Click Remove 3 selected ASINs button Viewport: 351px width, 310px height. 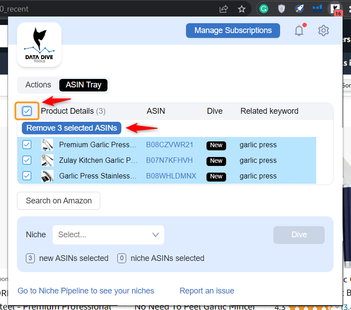pyautogui.click(x=72, y=128)
